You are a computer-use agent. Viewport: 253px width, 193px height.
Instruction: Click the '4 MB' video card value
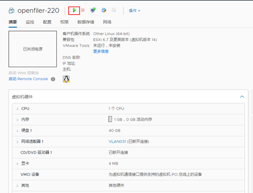[113, 163]
